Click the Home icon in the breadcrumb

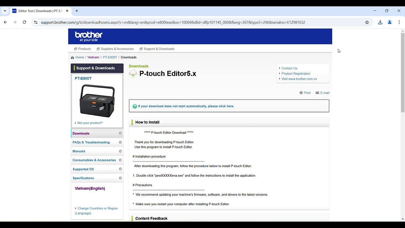pyautogui.click(x=72, y=57)
